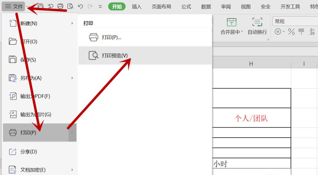Open the quick access toolbar customize chevron
The image size is (318, 175).
pyautogui.click(x=100, y=6)
